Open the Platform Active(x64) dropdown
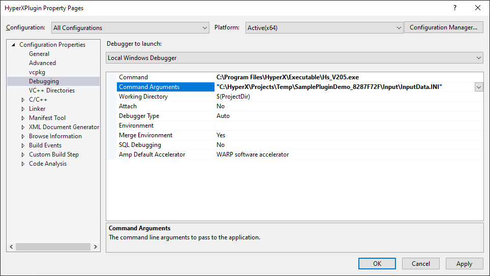This screenshot has width=490, height=276. pyautogui.click(x=324, y=28)
